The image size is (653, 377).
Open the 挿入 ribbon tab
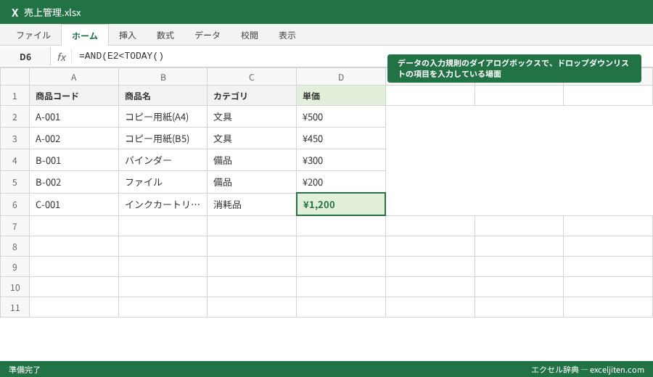(x=128, y=36)
